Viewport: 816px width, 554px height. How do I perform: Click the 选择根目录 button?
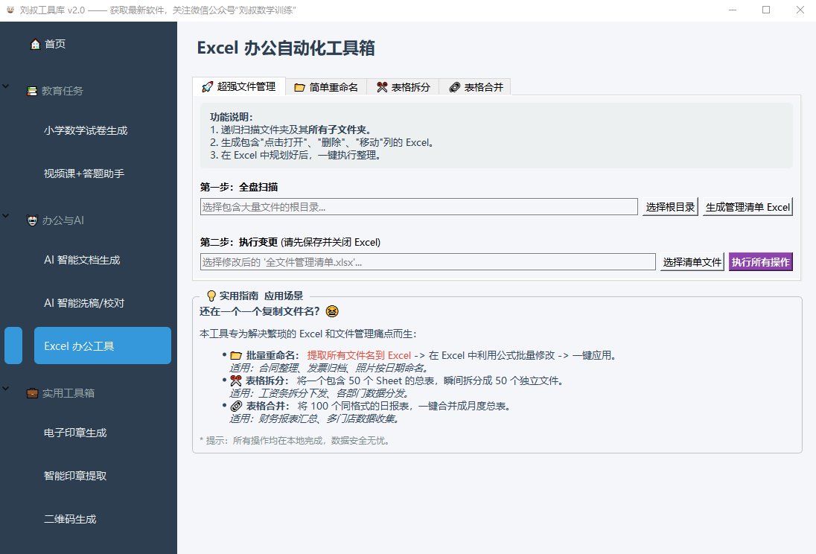[669, 206]
